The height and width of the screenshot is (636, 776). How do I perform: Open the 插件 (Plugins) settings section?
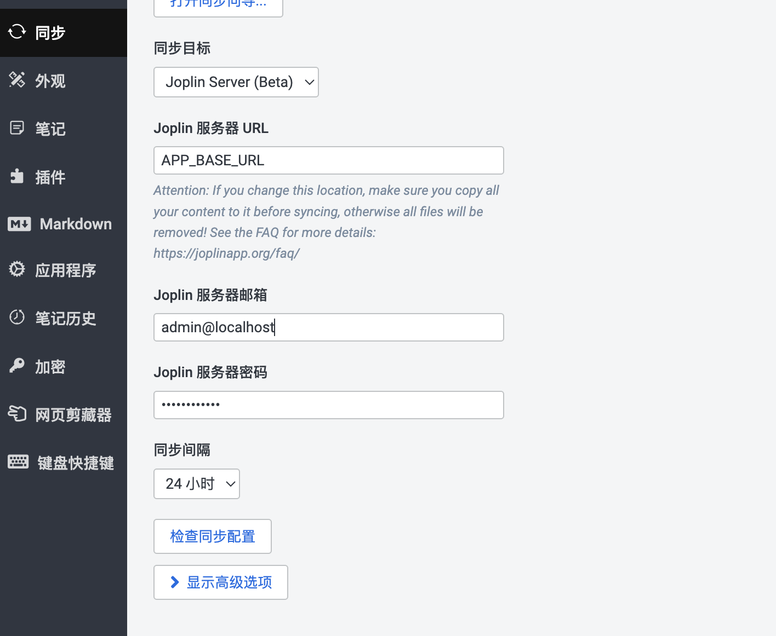click(49, 176)
